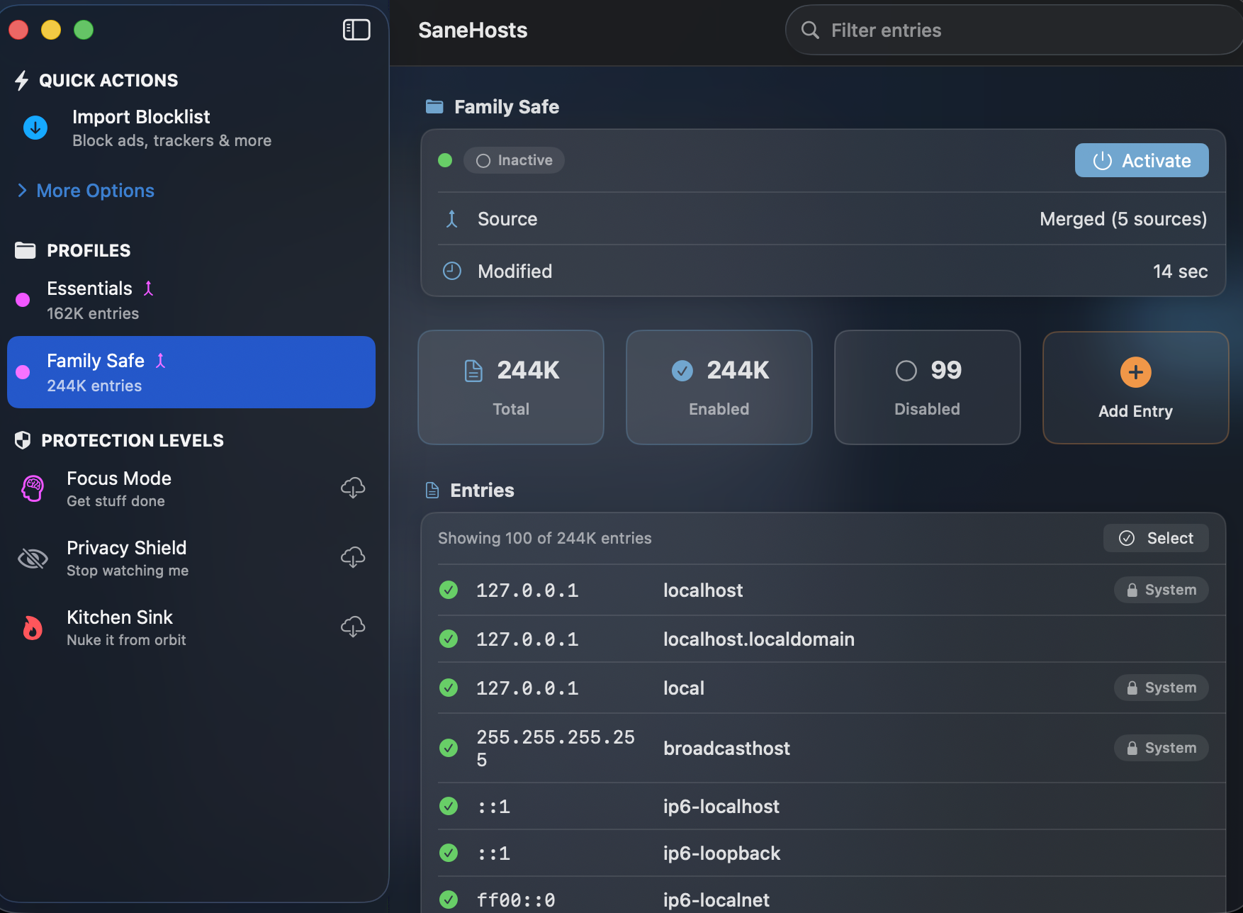Click the merge icon beside Family Safe profile
This screenshot has width=1243, height=913.
[161, 361]
